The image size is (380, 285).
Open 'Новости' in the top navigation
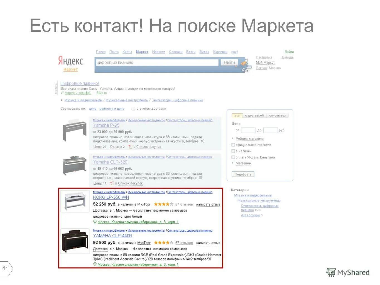click(159, 52)
